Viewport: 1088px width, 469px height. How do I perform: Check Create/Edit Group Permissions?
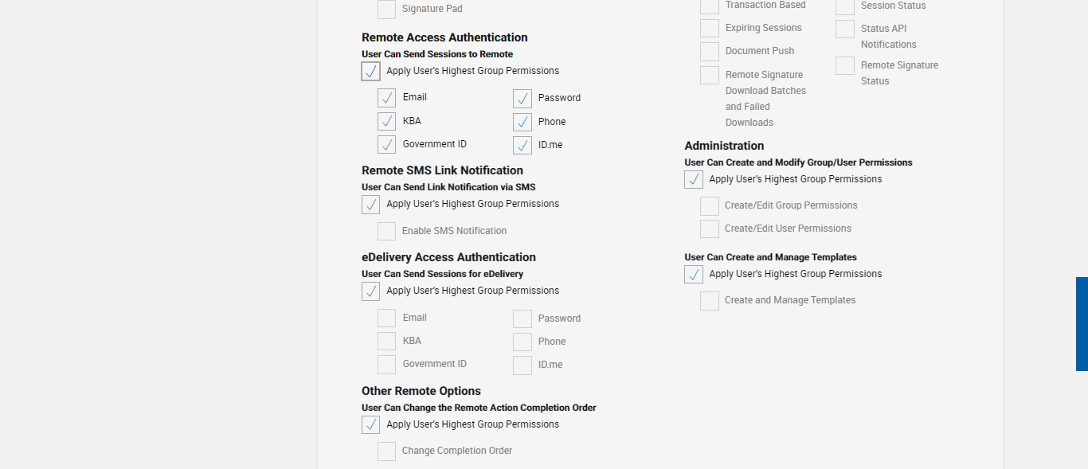click(710, 206)
